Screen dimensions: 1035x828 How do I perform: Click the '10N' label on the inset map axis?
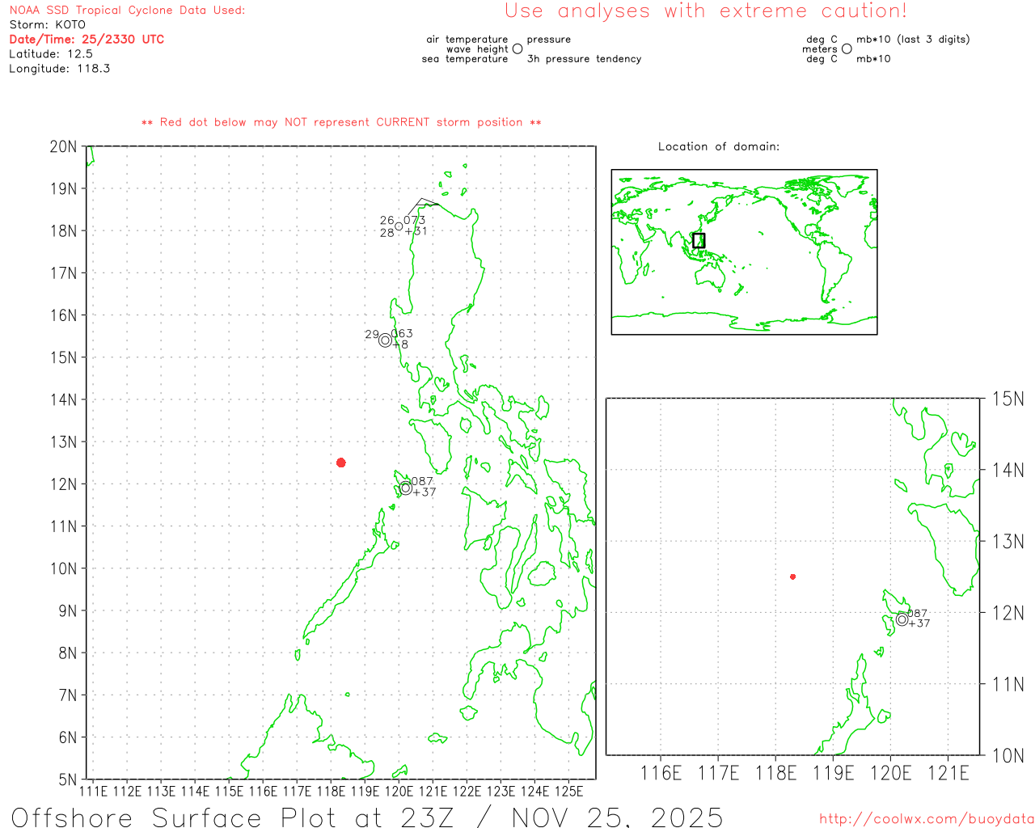coord(1008,756)
